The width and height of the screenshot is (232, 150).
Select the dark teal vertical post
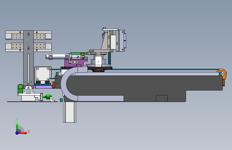pos(109,58)
